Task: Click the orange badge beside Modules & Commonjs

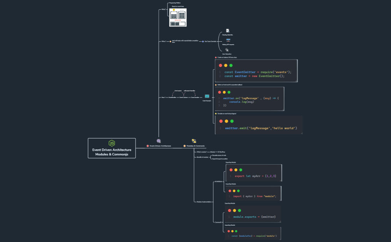Action: click(x=185, y=146)
